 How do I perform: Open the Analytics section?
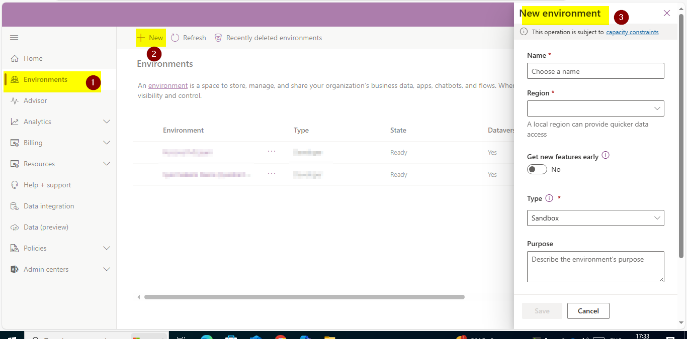click(37, 122)
